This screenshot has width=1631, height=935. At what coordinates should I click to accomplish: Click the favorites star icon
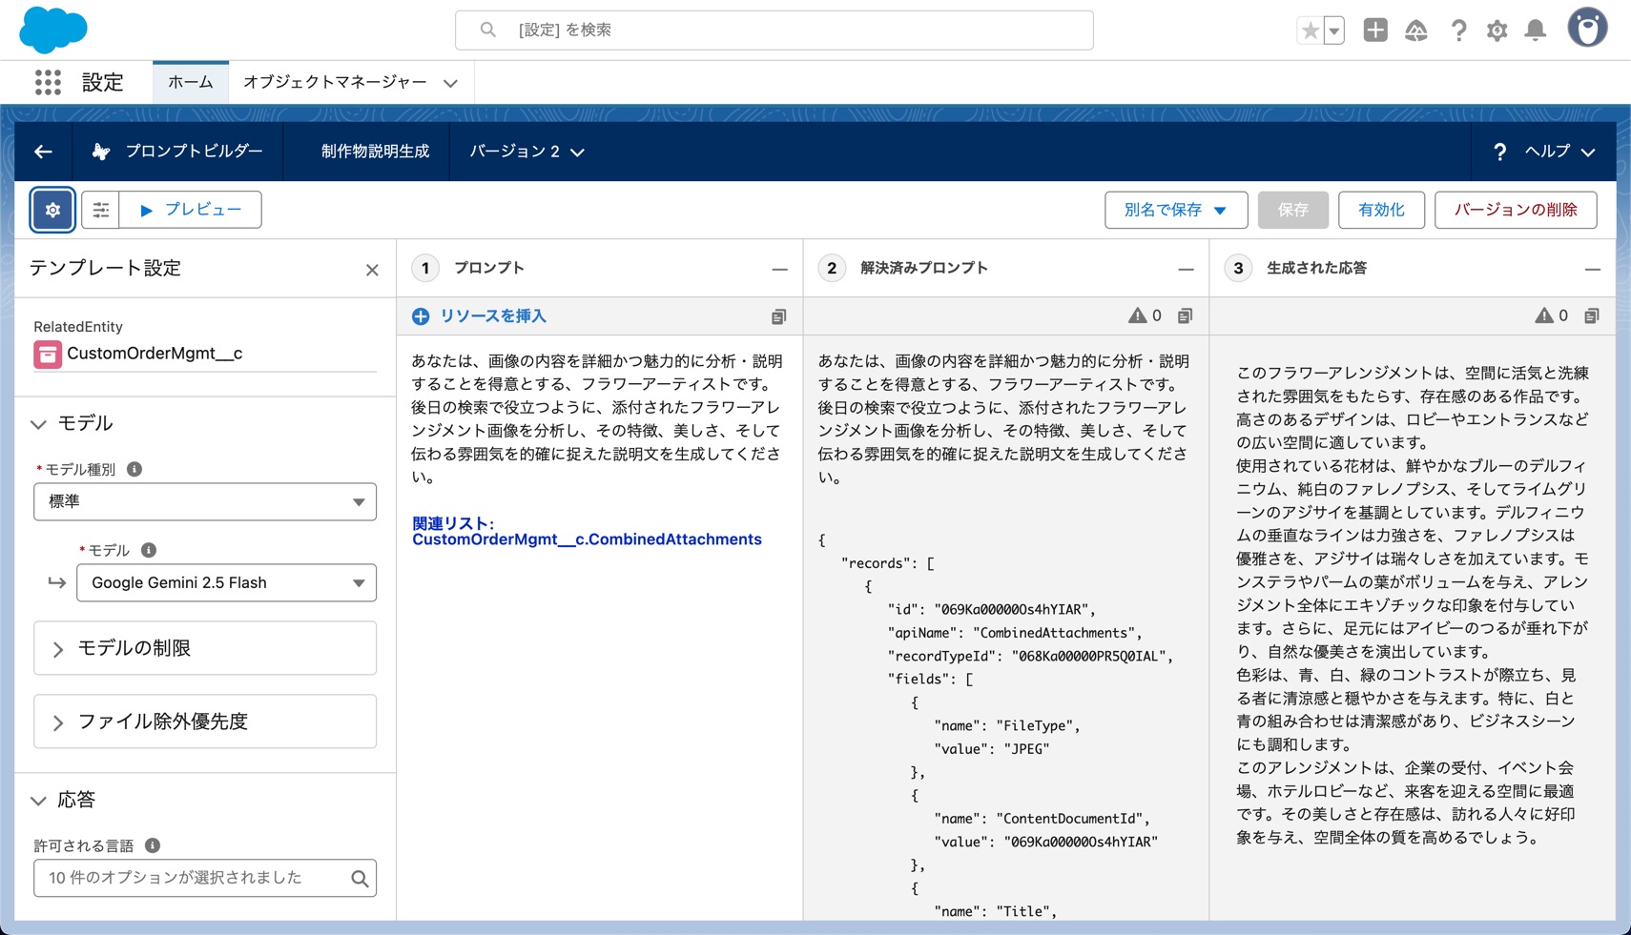tap(1310, 30)
